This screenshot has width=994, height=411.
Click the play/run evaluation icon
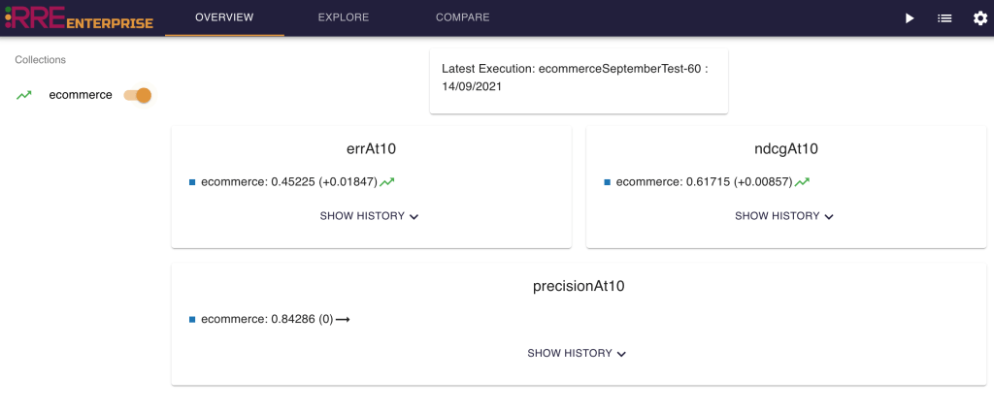coord(910,18)
